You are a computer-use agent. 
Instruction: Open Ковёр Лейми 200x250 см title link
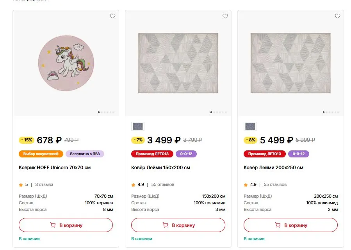(273, 168)
